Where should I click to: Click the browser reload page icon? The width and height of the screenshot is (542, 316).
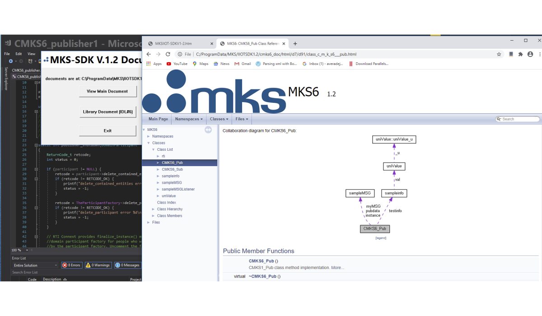pyautogui.click(x=168, y=54)
